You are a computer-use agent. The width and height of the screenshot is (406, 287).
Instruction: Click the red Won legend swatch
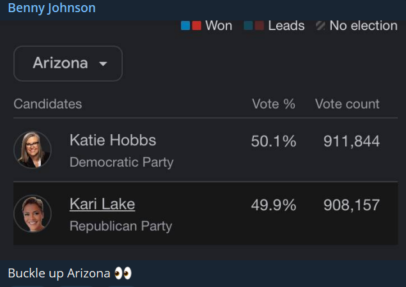[x=196, y=26]
